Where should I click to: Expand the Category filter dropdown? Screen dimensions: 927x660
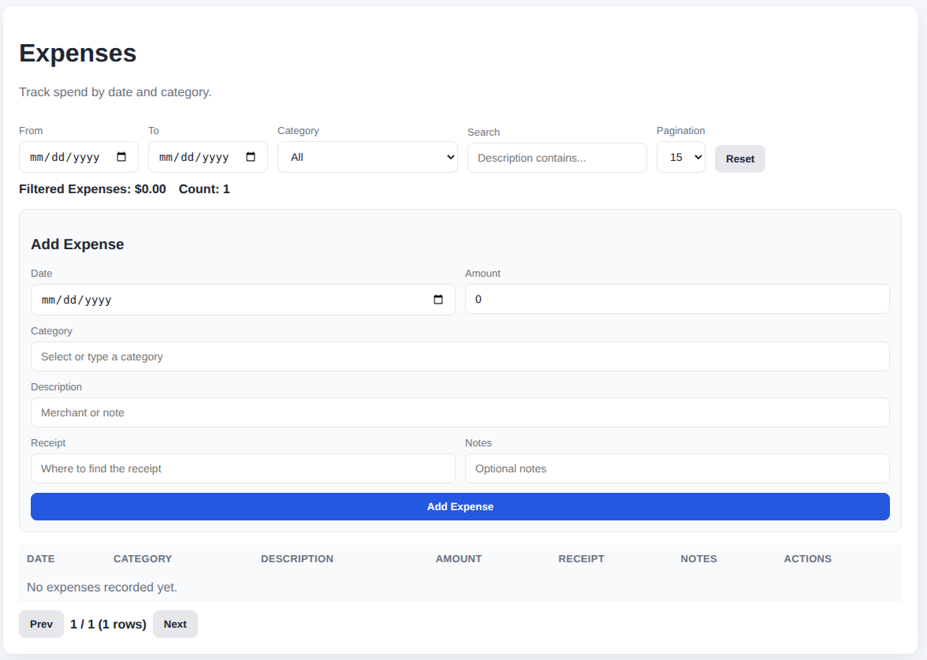point(367,157)
